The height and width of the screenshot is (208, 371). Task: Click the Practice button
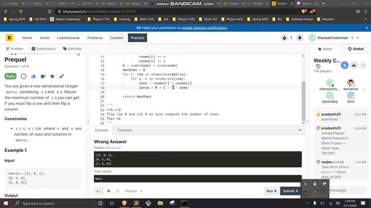[x=137, y=38]
